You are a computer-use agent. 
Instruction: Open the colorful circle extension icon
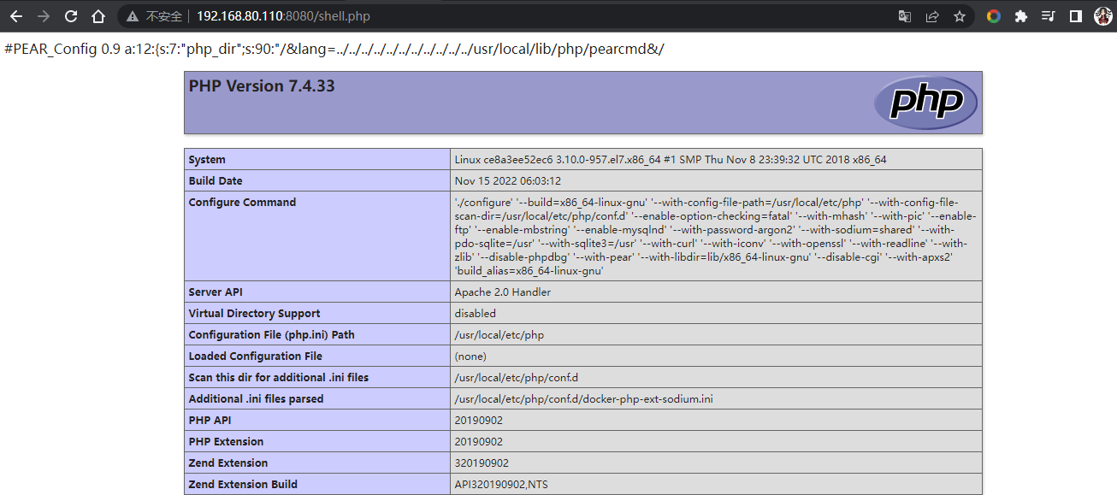(x=993, y=16)
